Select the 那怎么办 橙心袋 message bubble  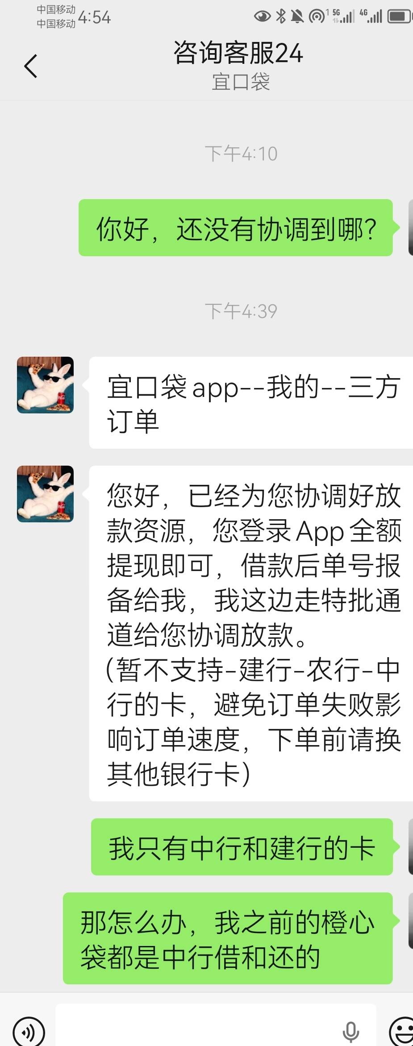coord(228,938)
